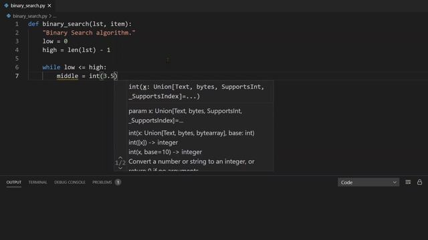
Task: Clear the output panel with list icon
Action: pos(408,182)
